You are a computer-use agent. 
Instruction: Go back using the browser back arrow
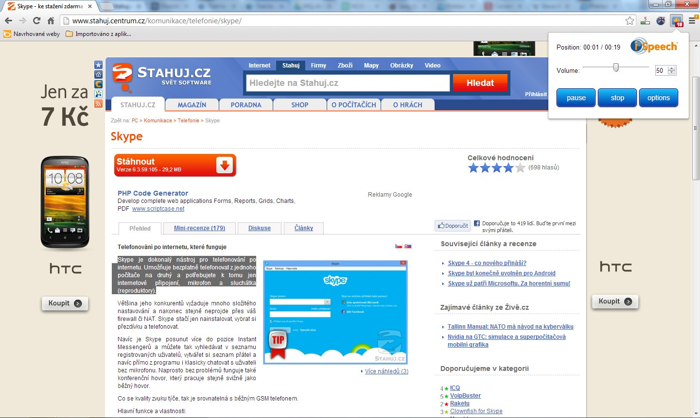(x=8, y=21)
